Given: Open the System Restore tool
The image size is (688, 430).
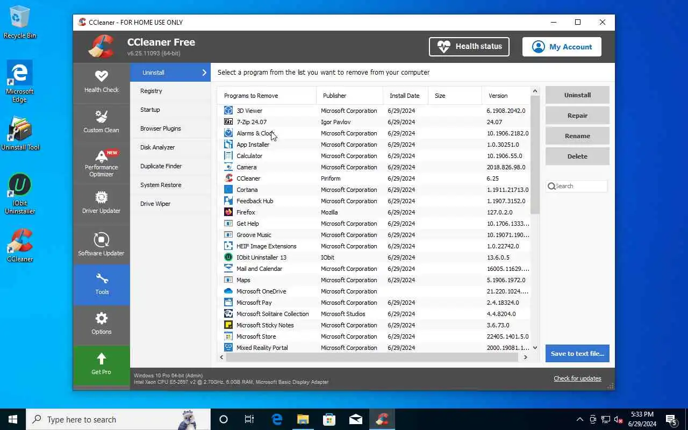Looking at the screenshot, I should (170, 185).
